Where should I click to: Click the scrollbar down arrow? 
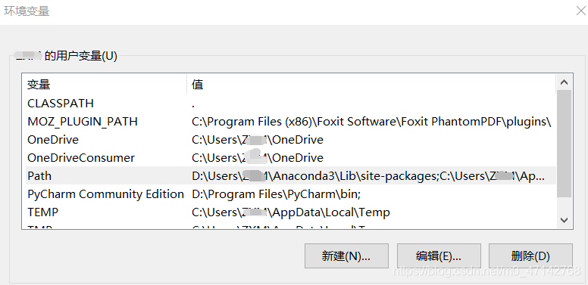[564, 220]
